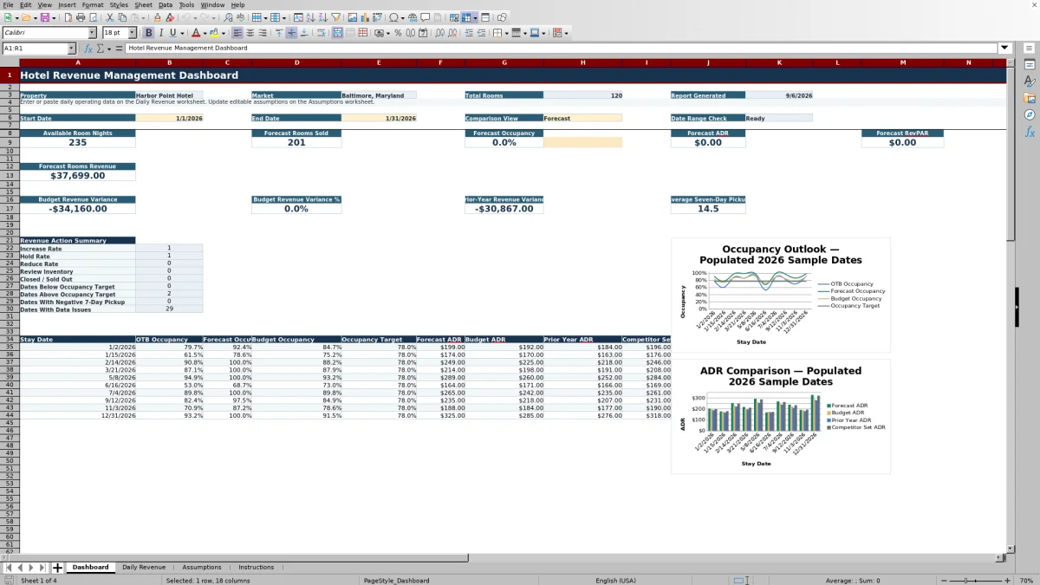
Task: Click the yellow highlighting color swatch
Action: point(215,33)
